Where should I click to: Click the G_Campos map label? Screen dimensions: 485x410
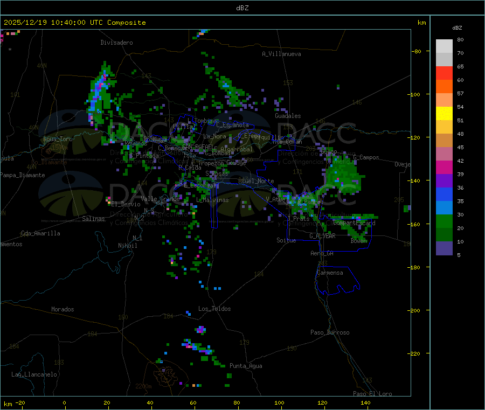coord(366,157)
